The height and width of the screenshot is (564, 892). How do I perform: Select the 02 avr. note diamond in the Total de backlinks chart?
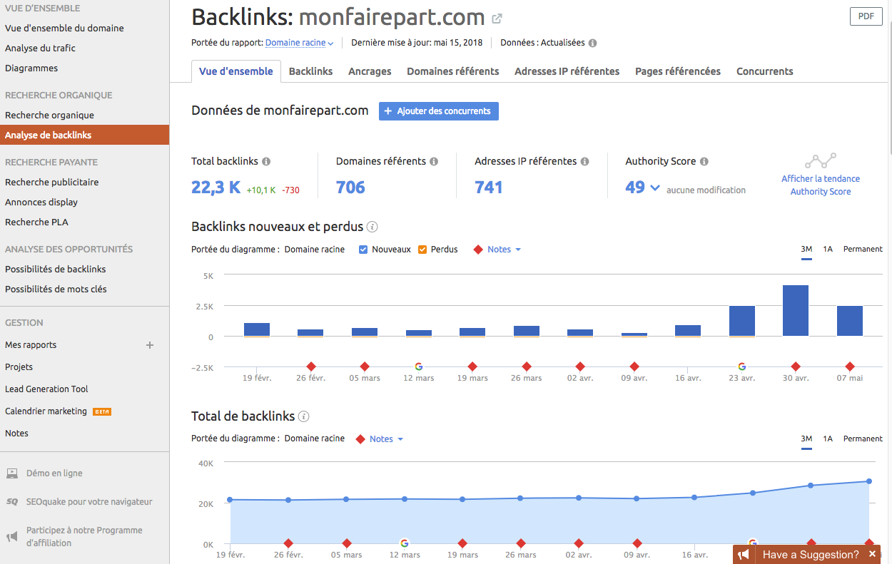pos(579,543)
